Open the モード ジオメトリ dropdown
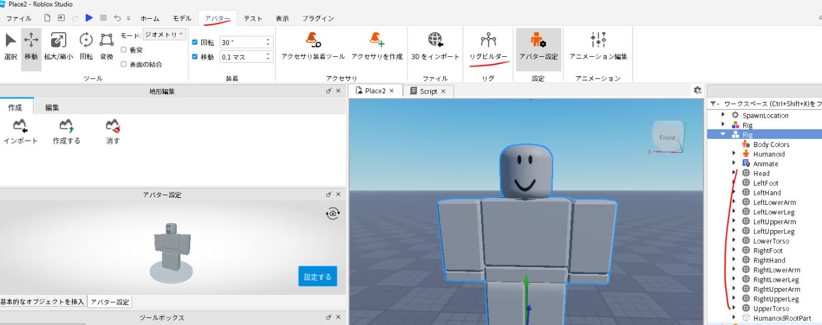 (x=164, y=35)
